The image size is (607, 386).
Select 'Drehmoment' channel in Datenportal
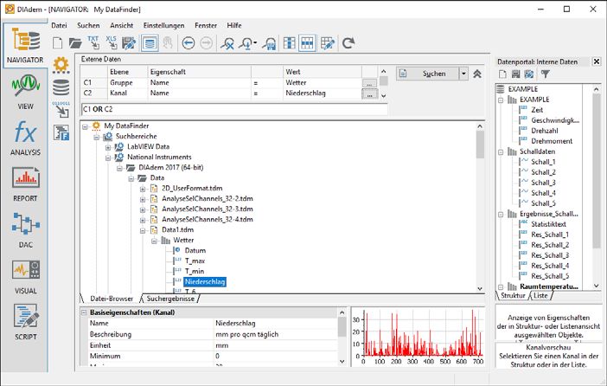pyautogui.click(x=552, y=141)
